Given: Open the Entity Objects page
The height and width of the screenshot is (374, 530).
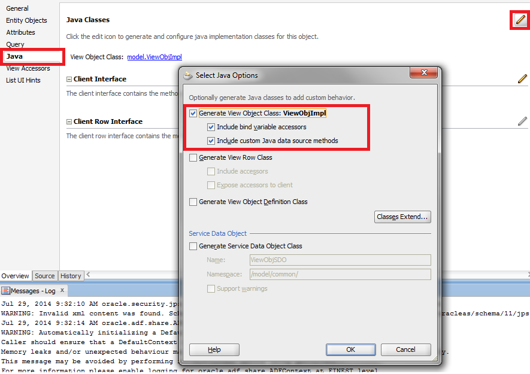Looking at the screenshot, I should (26, 20).
